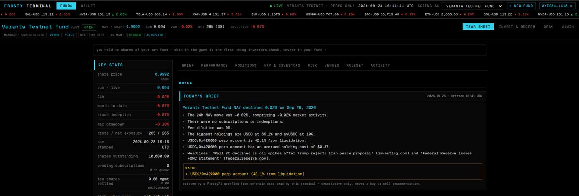Click the gross / net exposure 265 / 265
Screen dimensions: 579x196
pos(159,133)
